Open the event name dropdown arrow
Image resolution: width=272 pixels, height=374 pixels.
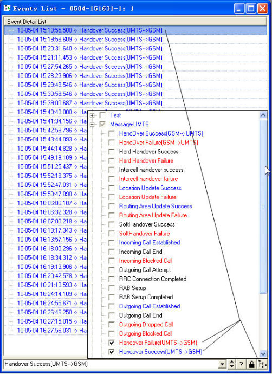[222, 364]
